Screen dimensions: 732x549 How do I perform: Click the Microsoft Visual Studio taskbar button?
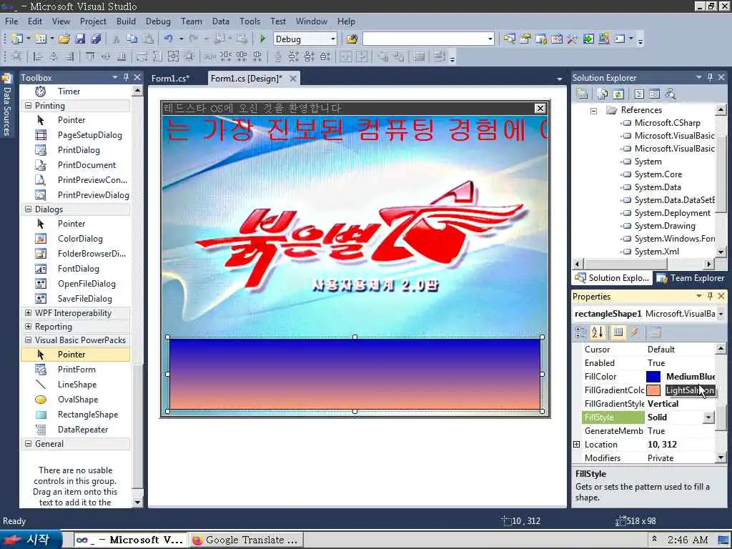131,540
